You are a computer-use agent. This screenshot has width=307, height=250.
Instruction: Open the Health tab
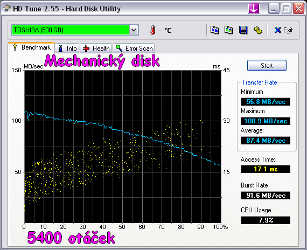coord(96,48)
